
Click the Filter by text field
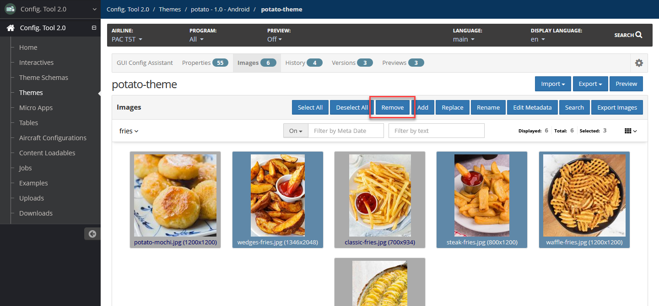pyautogui.click(x=436, y=131)
